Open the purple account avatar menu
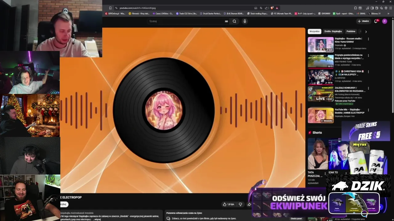The width and height of the screenshot is (394, 221). click(x=384, y=21)
